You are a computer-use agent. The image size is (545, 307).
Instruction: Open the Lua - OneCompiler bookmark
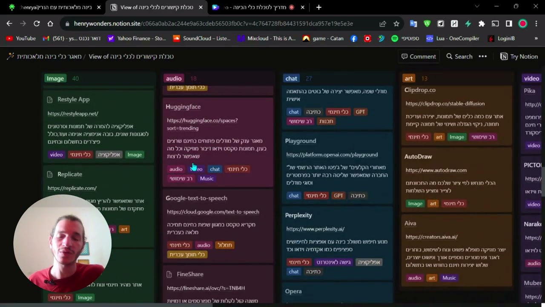coord(453,38)
